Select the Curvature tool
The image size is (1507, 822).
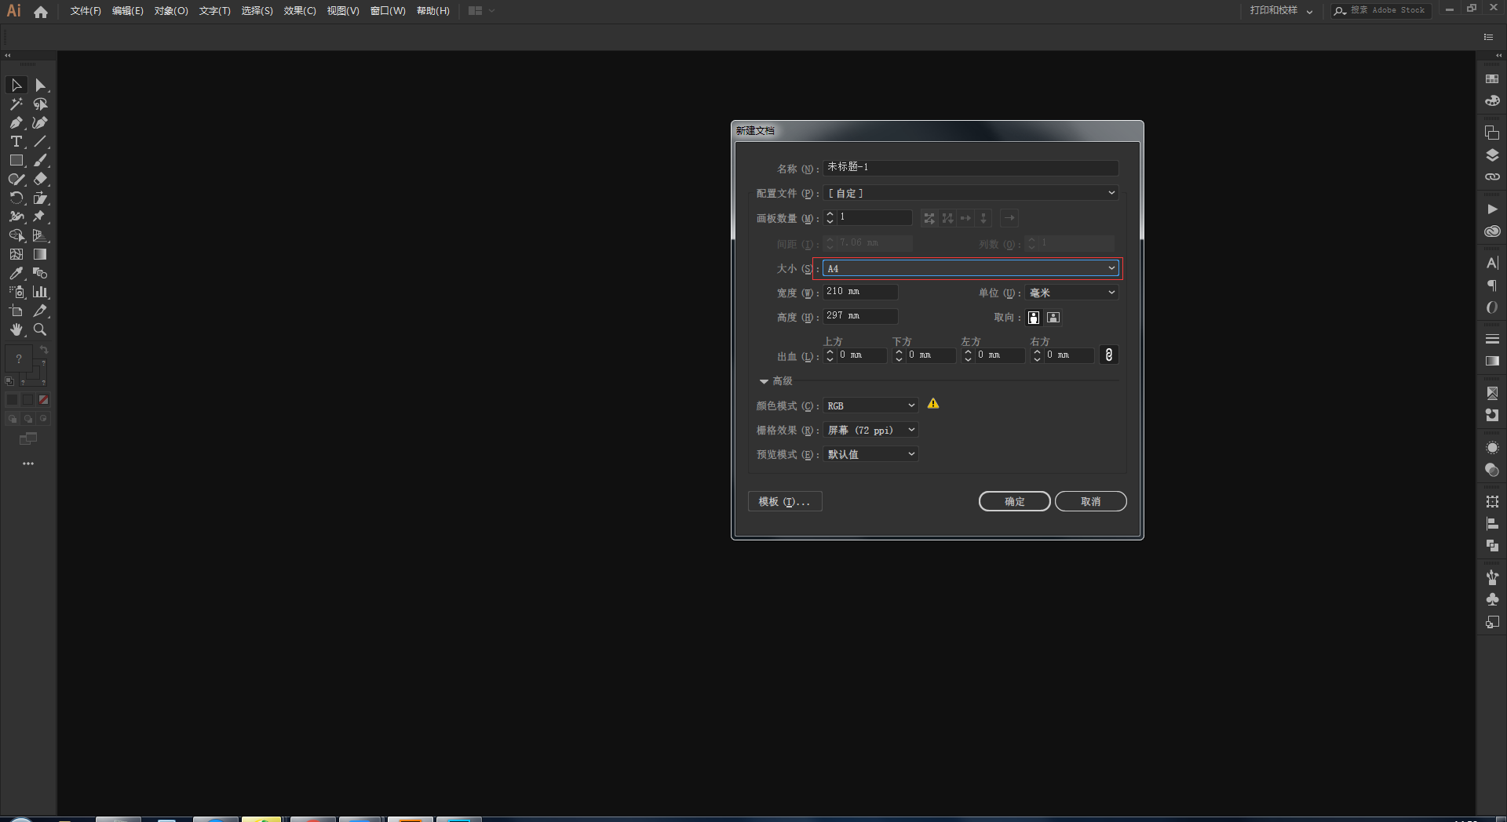click(x=41, y=122)
